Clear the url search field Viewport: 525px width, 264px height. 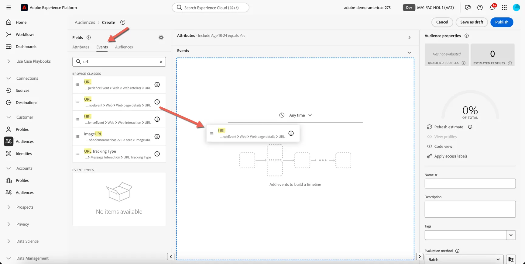point(161,62)
